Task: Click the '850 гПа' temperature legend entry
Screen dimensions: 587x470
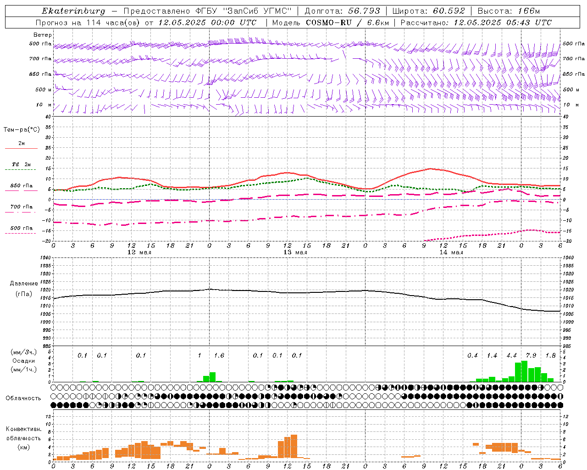Action: [21, 186]
